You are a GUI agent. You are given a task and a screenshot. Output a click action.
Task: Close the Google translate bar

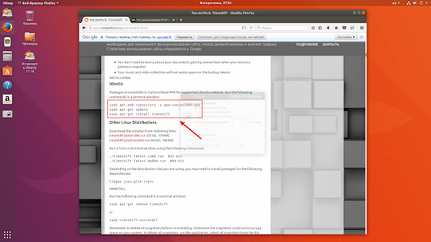click(x=362, y=37)
